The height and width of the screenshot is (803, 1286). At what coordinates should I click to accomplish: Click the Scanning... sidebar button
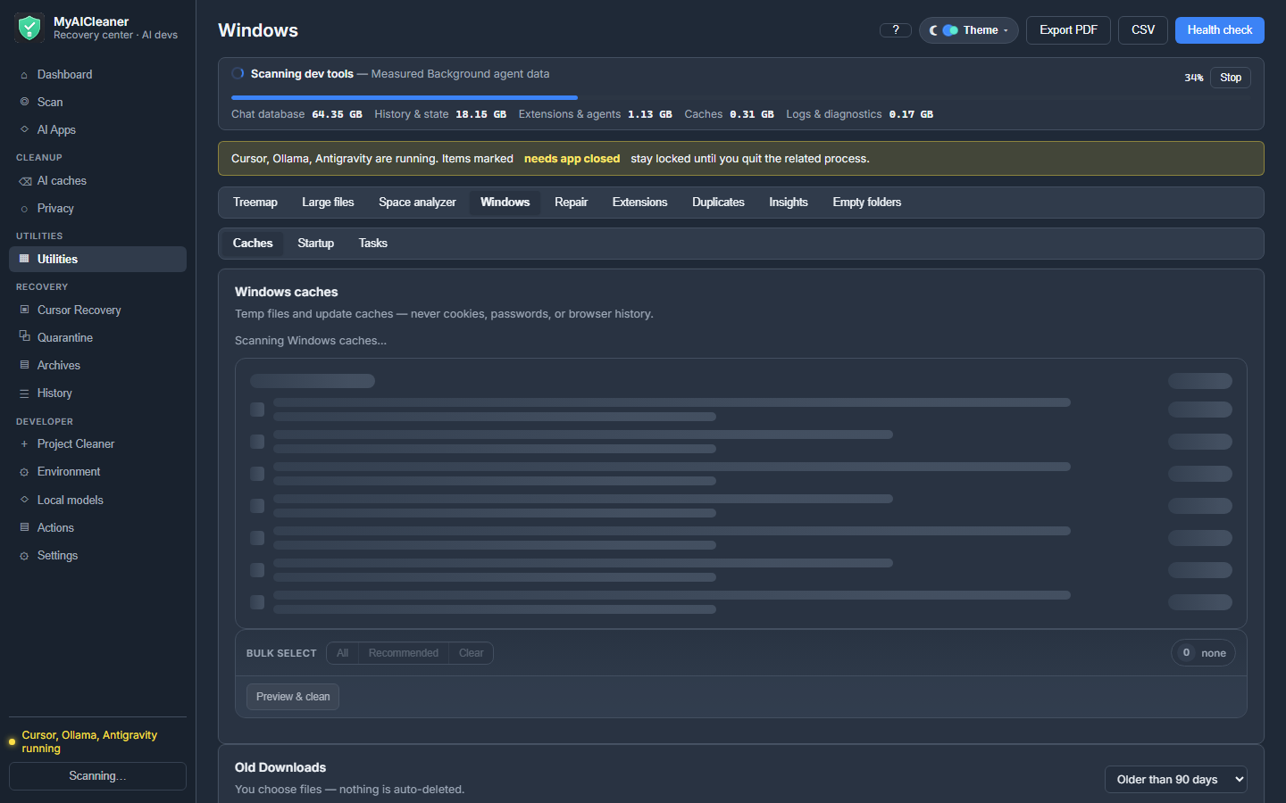97,776
